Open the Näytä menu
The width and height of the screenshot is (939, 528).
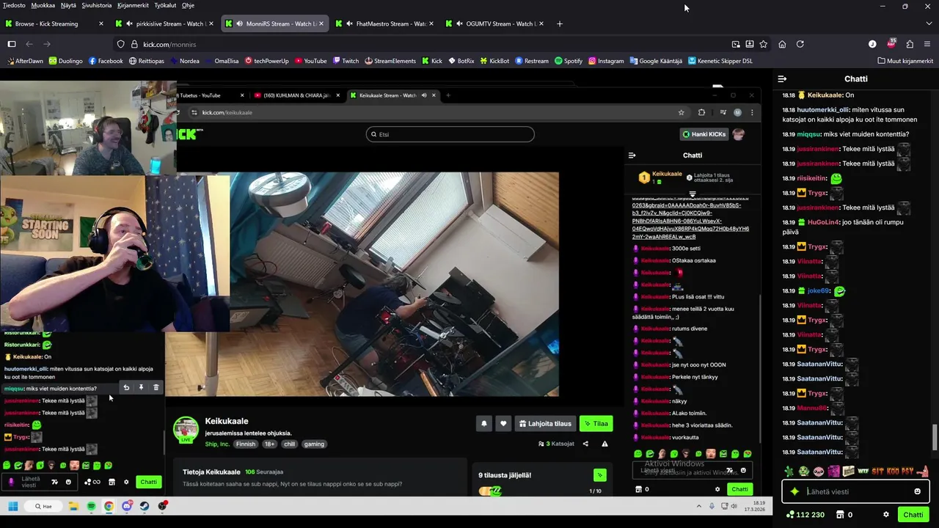coord(68,5)
